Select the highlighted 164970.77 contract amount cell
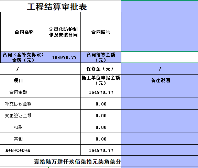The width and height of the screenshot is (198, 168). pos(64,57)
